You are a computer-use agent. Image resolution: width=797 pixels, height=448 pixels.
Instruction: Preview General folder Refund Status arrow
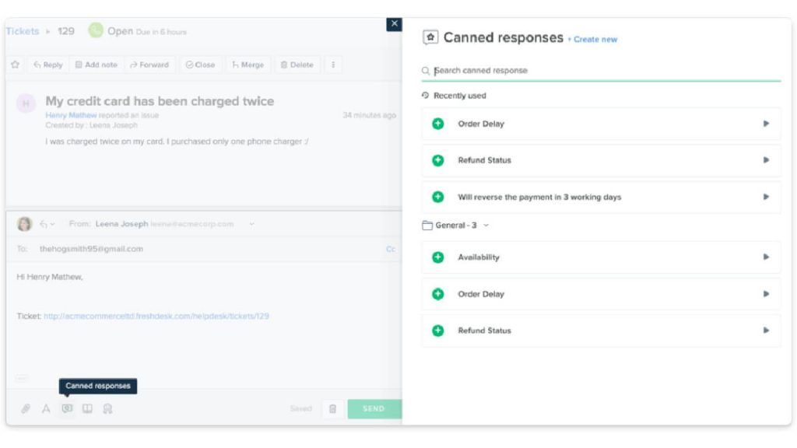[766, 331]
